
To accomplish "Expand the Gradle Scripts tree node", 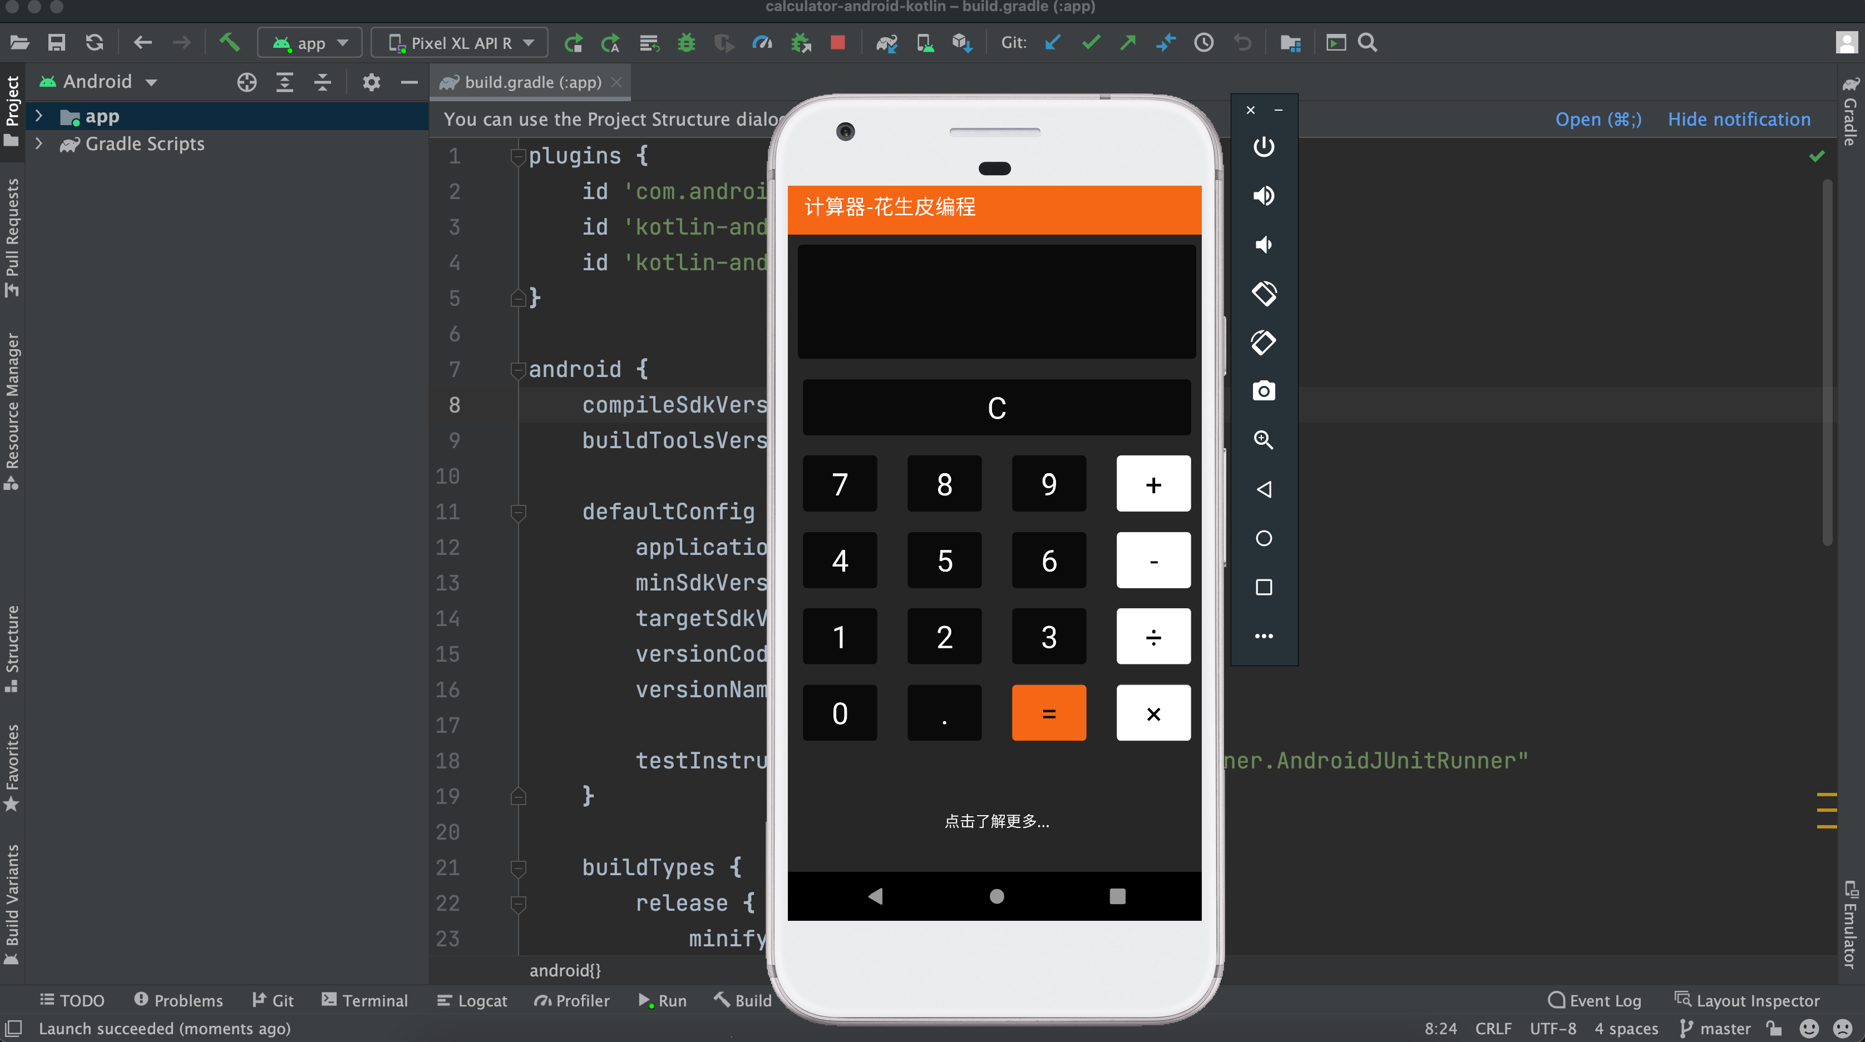I will pos(39,143).
